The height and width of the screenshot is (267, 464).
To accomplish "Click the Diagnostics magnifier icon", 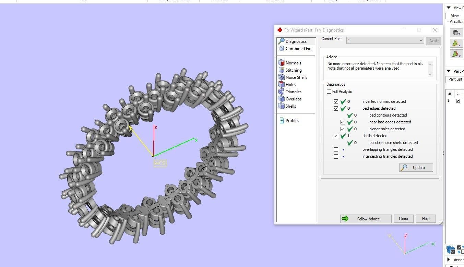I will click(x=281, y=41).
